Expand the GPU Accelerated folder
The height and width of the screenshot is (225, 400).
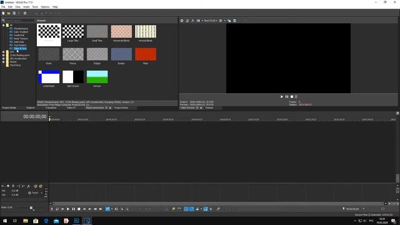click(3, 58)
